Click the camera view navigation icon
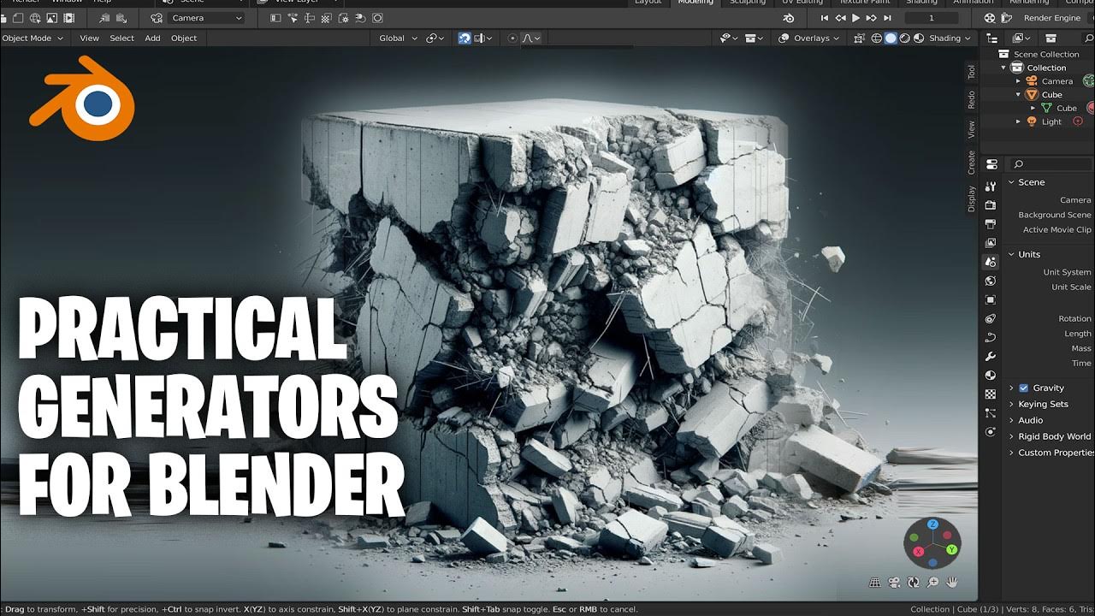 tap(894, 583)
